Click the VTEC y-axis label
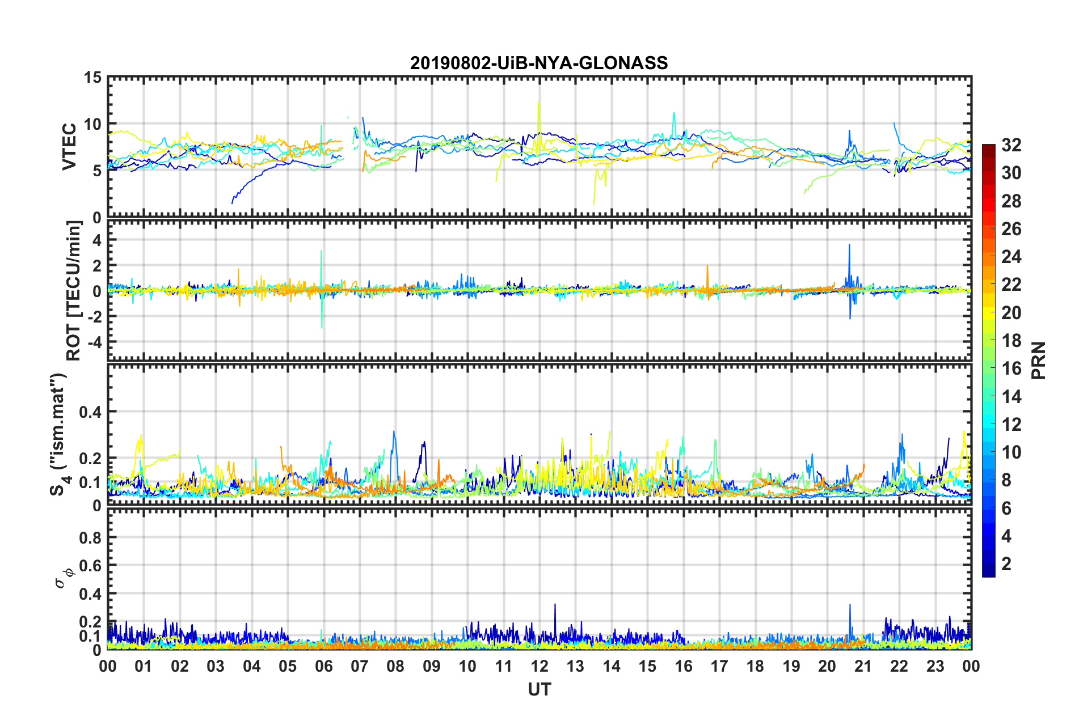 tap(69, 146)
